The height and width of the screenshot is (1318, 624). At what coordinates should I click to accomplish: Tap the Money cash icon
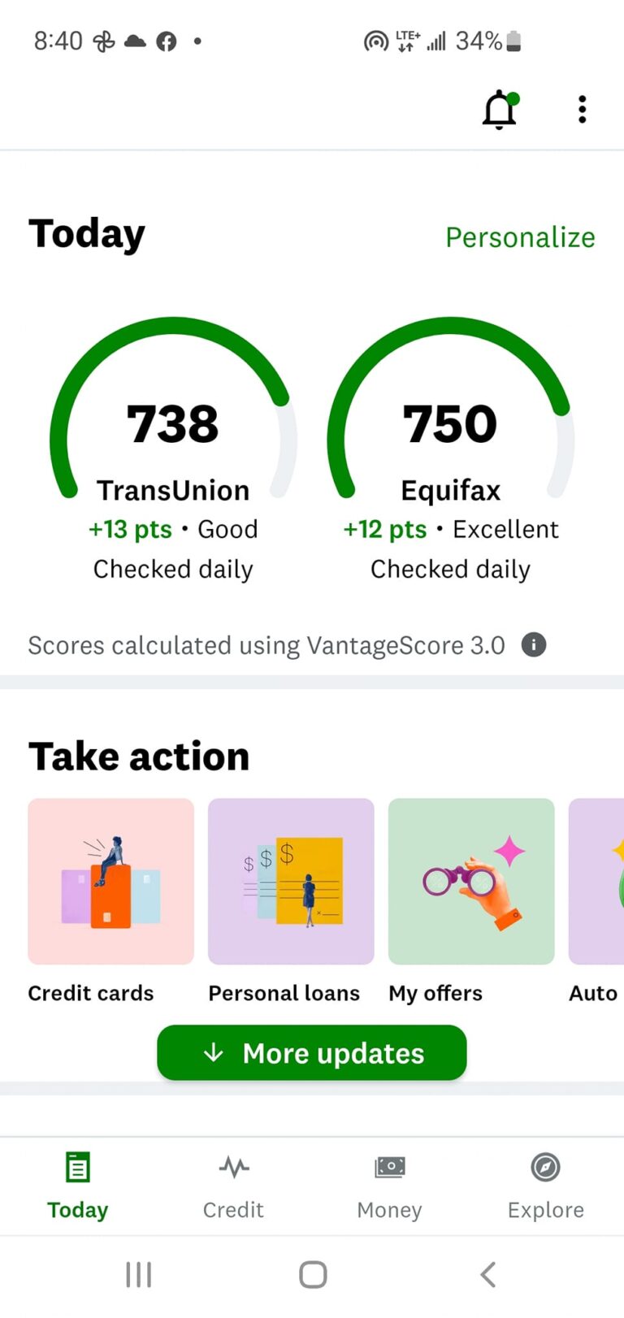390,1168
